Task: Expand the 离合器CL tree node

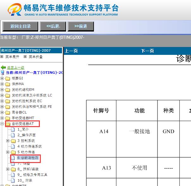Action: coord(2,112)
